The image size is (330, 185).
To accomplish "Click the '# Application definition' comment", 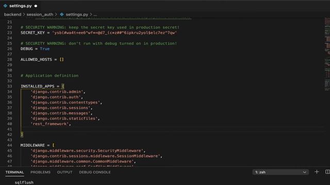I will coord(49,76).
